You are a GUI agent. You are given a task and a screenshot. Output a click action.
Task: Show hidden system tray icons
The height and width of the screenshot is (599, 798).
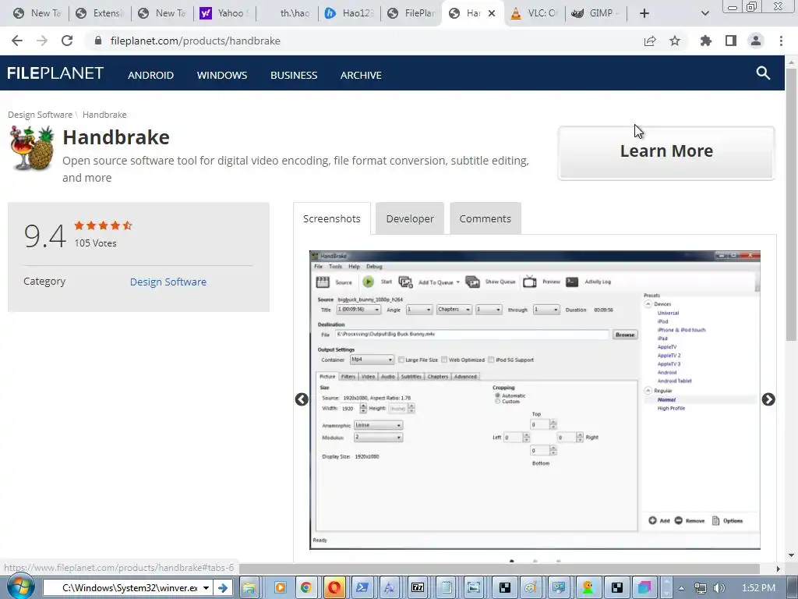point(681,588)
